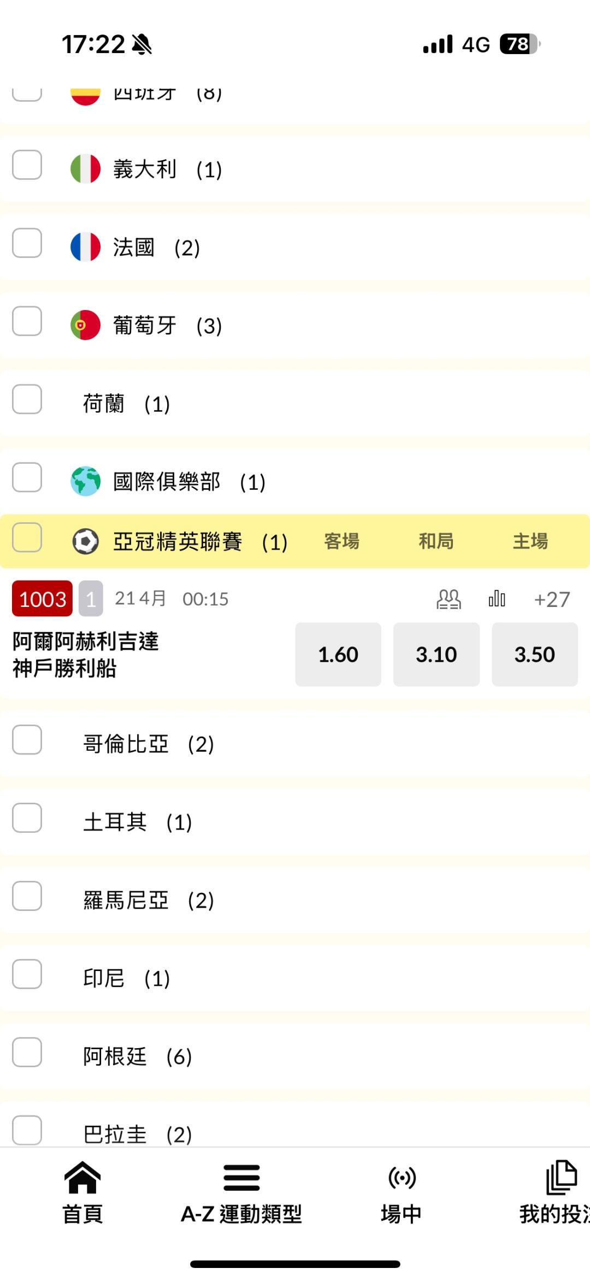Image resolution: width=590 pixels, height=1280 pixels.
Task: Open A-Z sports hamburger menu icon
Action: (241, 1178)
